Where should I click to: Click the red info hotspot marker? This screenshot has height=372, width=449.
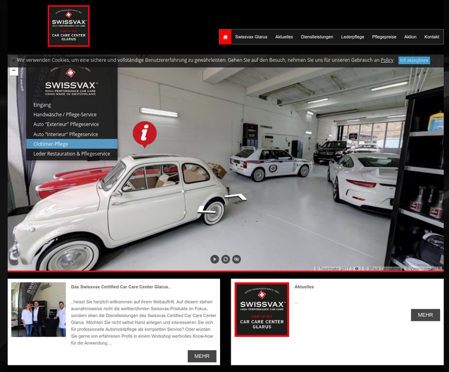145,134
